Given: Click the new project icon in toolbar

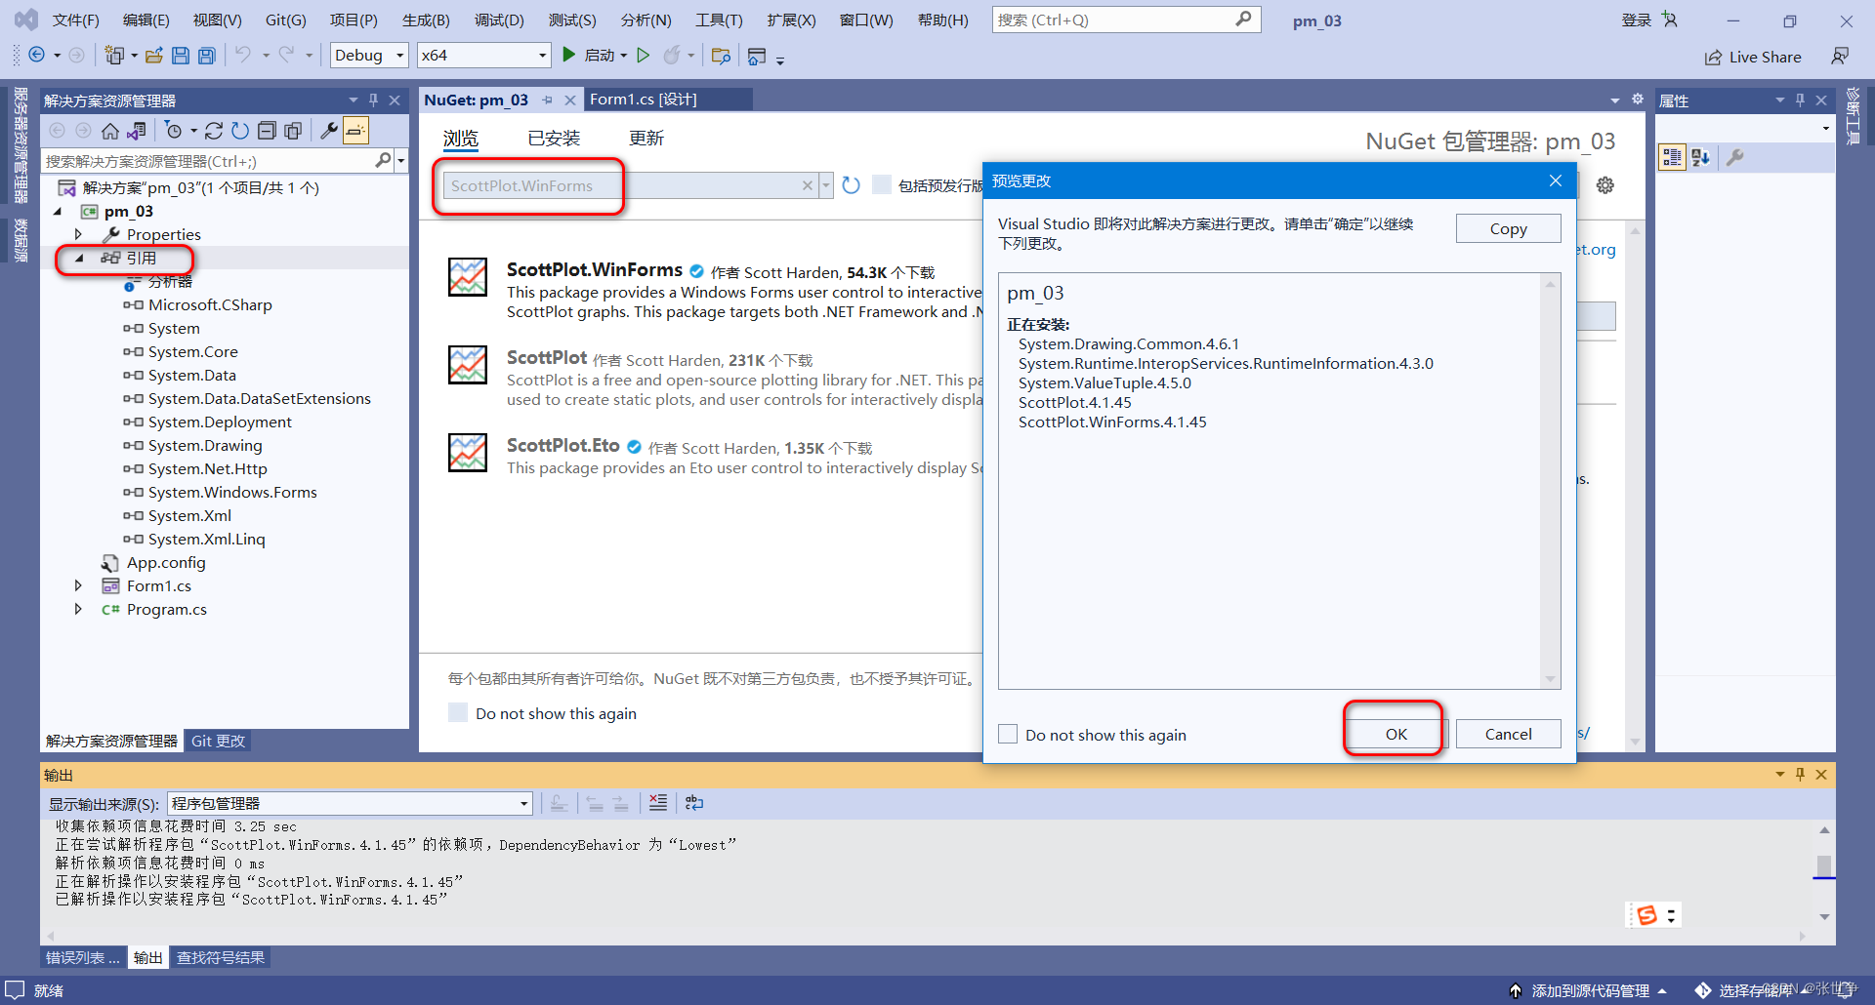Looking at the screenshot, I should [x=114, y=56].
